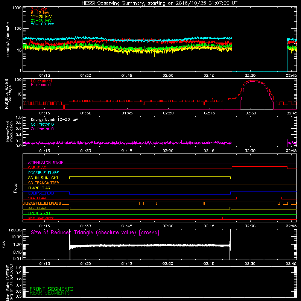301x301 pixels.
Task: Select the "0.4" modulation axis value
Action: tap(18, 135)
